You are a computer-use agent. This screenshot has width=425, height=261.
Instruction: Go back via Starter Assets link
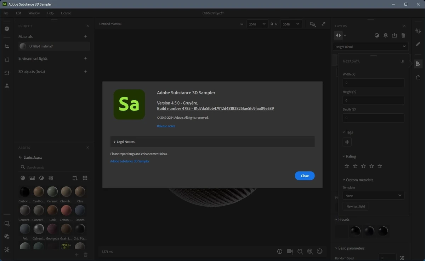click(x=33, y=157)
